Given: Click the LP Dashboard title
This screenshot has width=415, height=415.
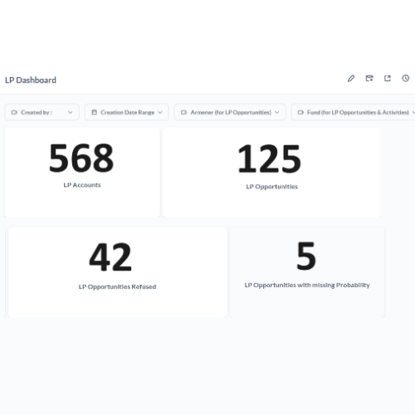Looking at the screenshot, I should 31,81.
